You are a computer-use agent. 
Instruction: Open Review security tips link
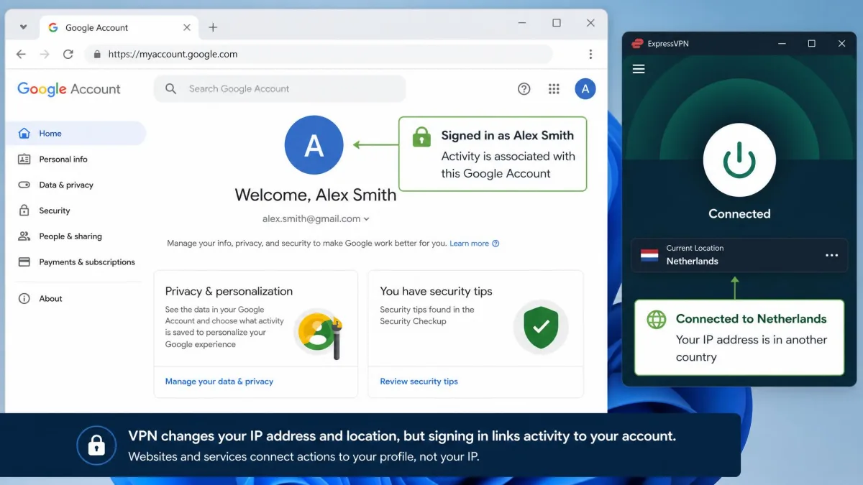pos(419,382)
